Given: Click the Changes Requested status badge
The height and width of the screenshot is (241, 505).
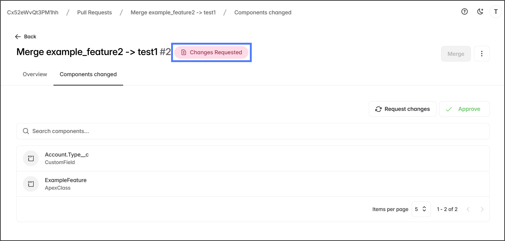Looking at the screenshot, I should click(x=211, y=52).
